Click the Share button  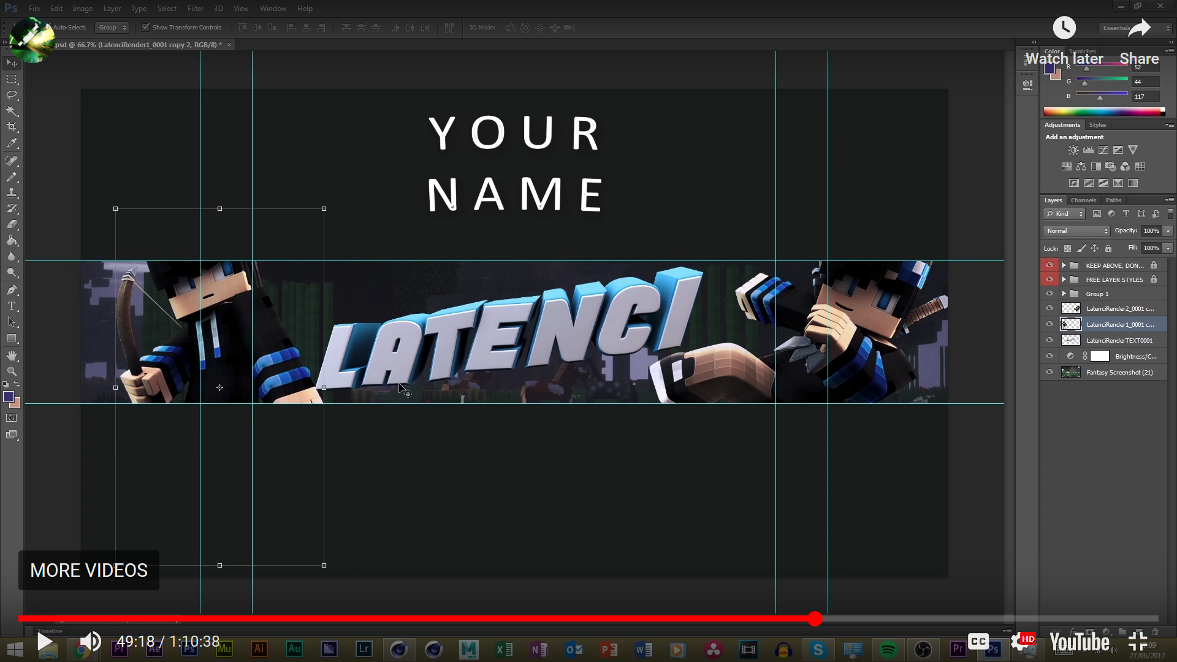coord(1139,42)
